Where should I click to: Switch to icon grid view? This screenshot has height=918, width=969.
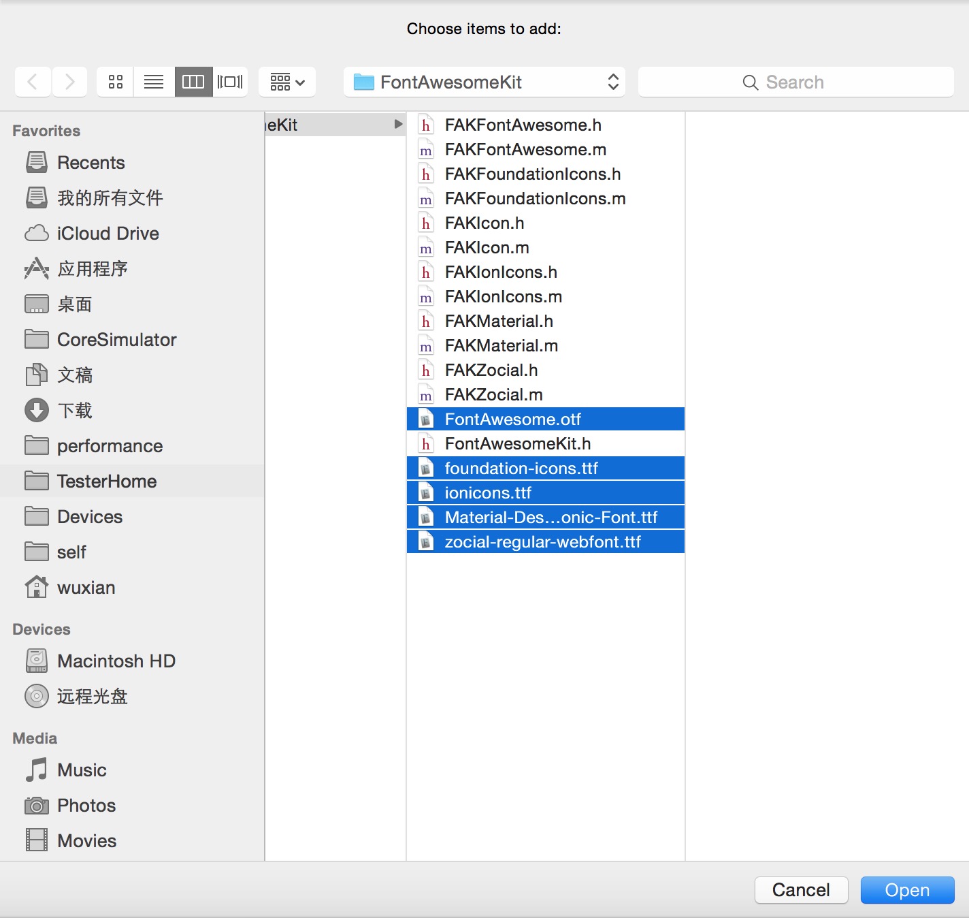pos(116,82)
